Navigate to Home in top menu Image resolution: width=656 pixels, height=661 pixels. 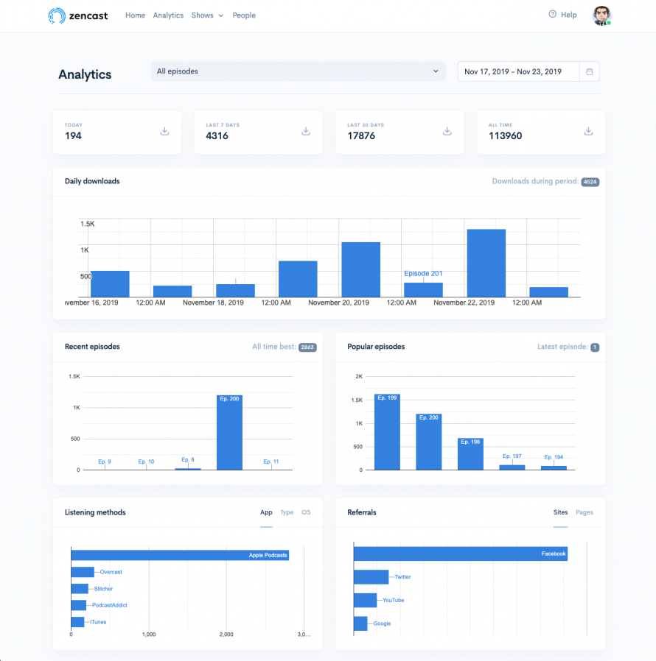pos(135,15)
